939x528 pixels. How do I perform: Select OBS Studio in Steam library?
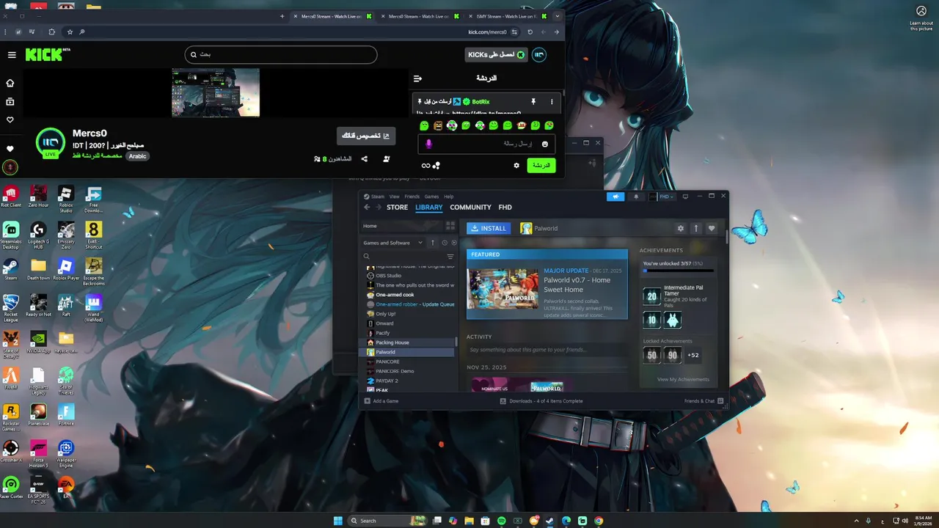click(x=388, y=276)
